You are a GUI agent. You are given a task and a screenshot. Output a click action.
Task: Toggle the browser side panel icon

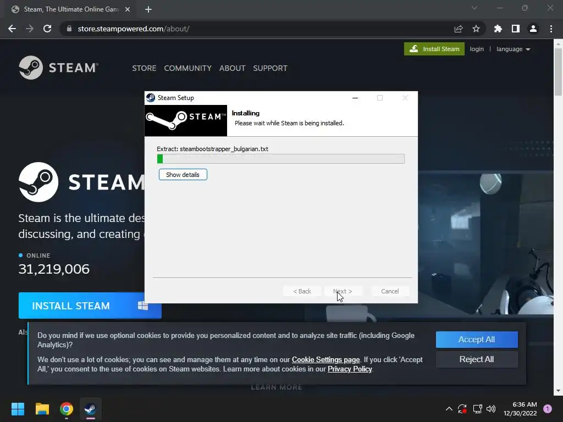[515, 29]
